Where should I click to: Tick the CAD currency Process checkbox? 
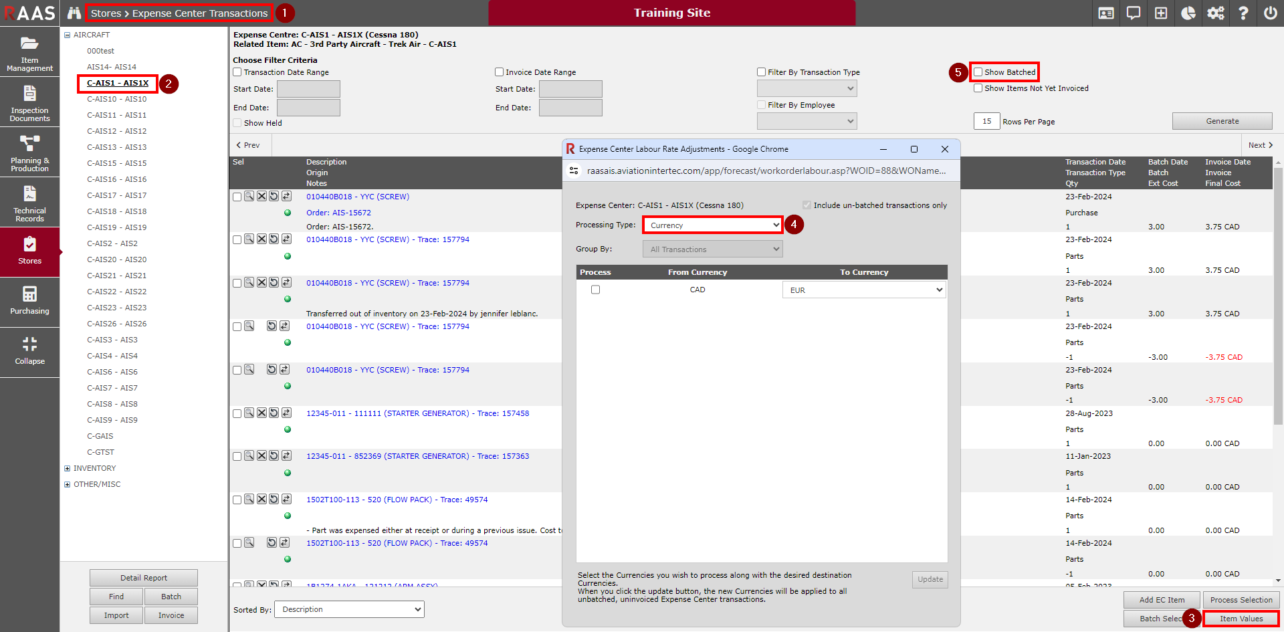(595, 290)
